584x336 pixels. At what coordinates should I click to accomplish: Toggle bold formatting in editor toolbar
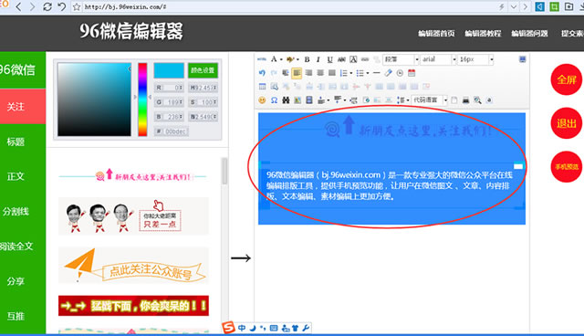click(307, 59)
